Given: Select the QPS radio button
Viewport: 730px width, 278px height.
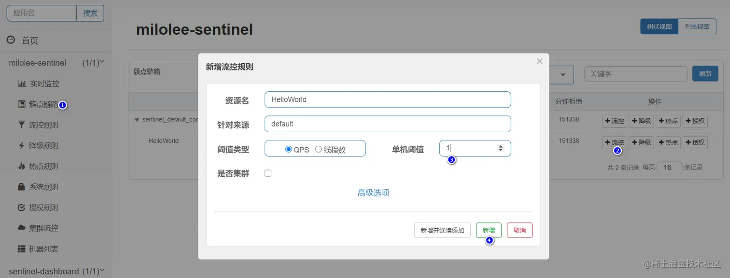Looking at the screenshot, I should coord(289,149).
